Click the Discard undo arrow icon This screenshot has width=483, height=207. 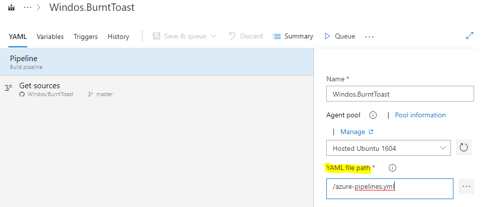232,36
